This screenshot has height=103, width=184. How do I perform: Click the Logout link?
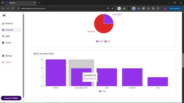coord(11,62)
